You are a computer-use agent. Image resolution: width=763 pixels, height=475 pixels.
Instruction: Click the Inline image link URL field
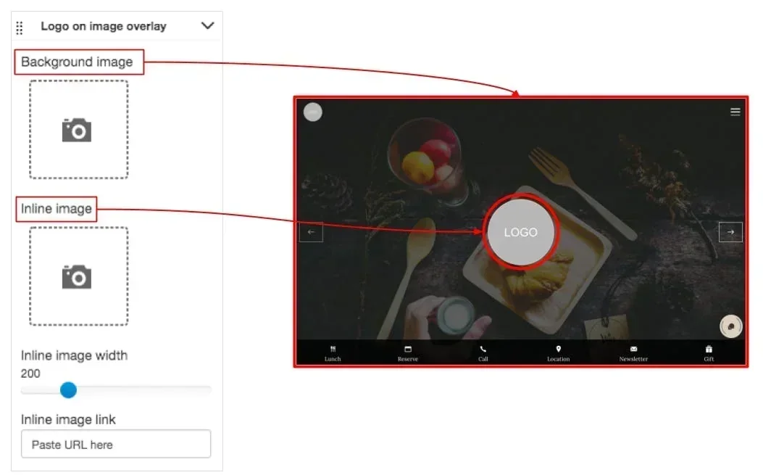(116, 444)
